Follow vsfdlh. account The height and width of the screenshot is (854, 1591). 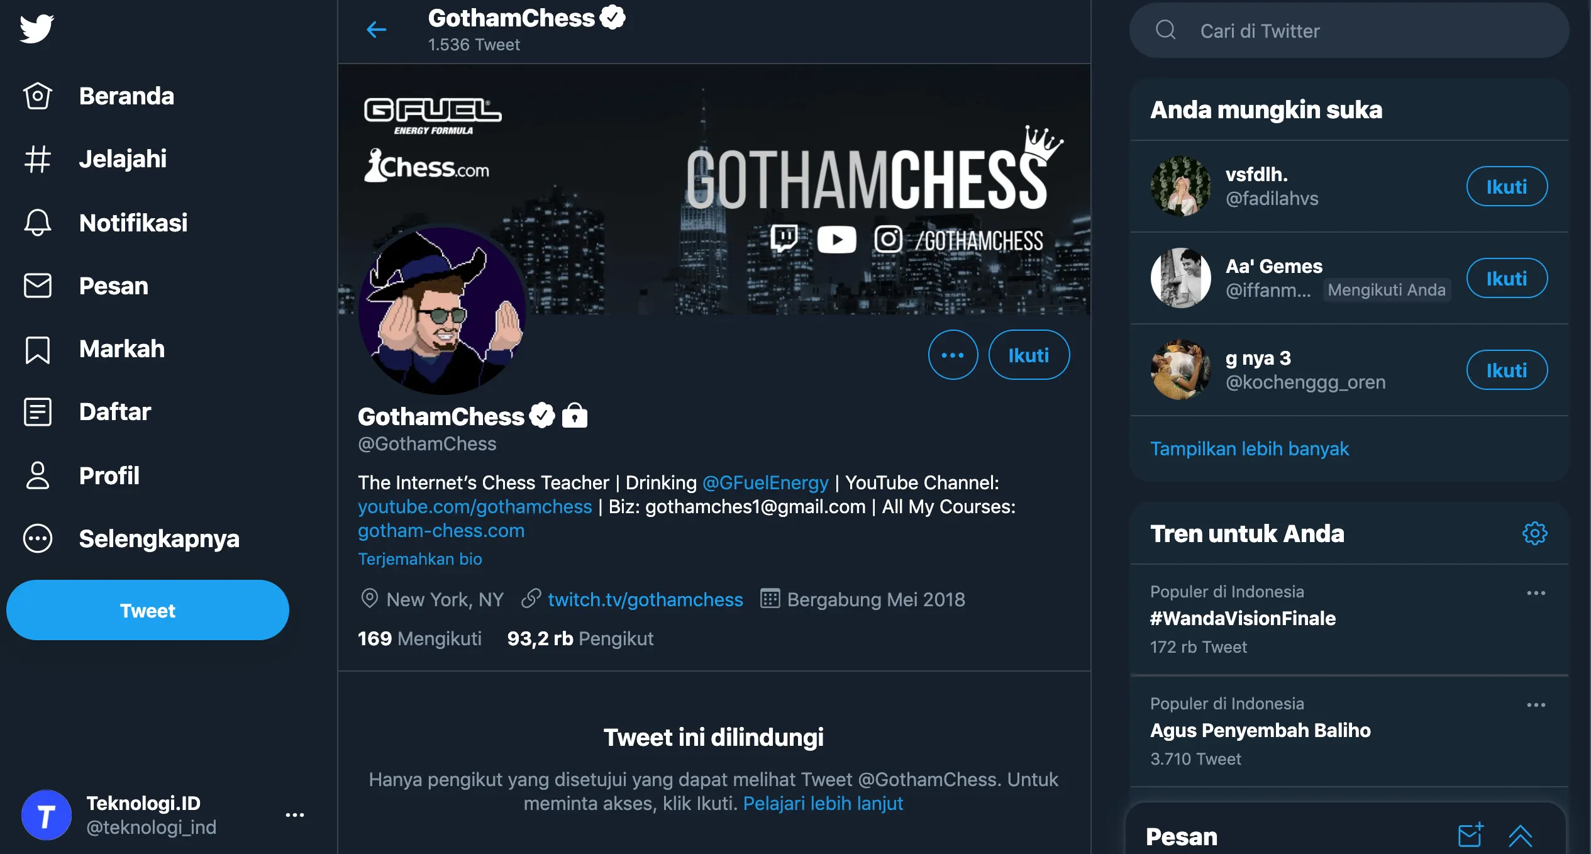click(1506, 187)
